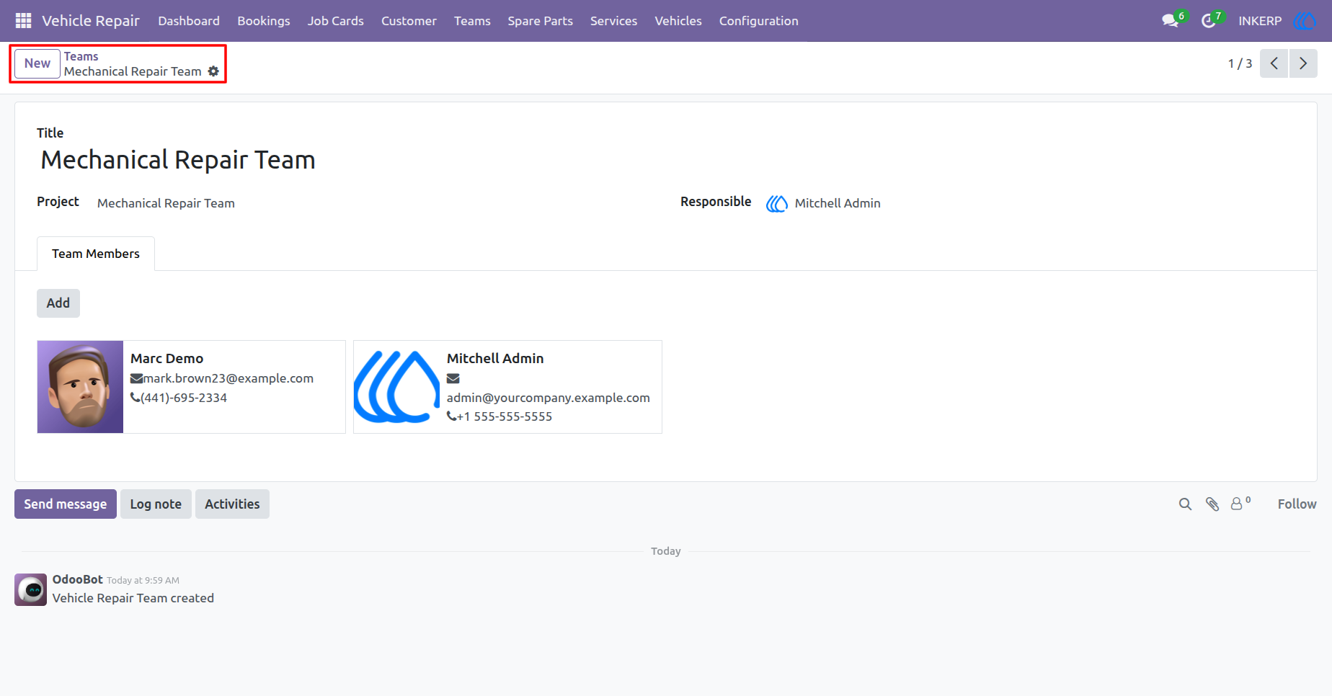Click Marc Demo's email envelope icon
This screenshot has height=696, width=1332.
coord(136,379)
